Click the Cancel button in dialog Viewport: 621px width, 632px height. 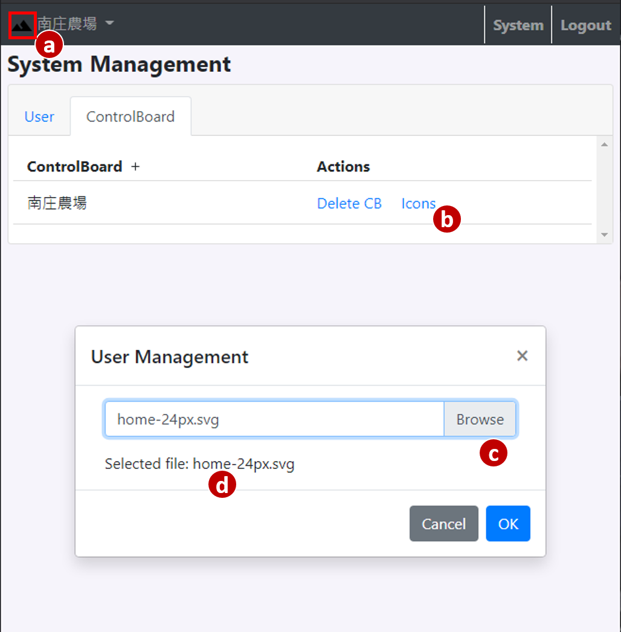pyautogui.click(x=443, y=524)
